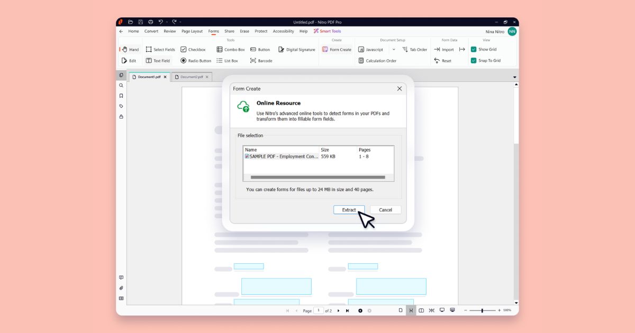This screenshot has width=635, height=333.
Task: Click the zoom out minus button
Action: (465, 310)
